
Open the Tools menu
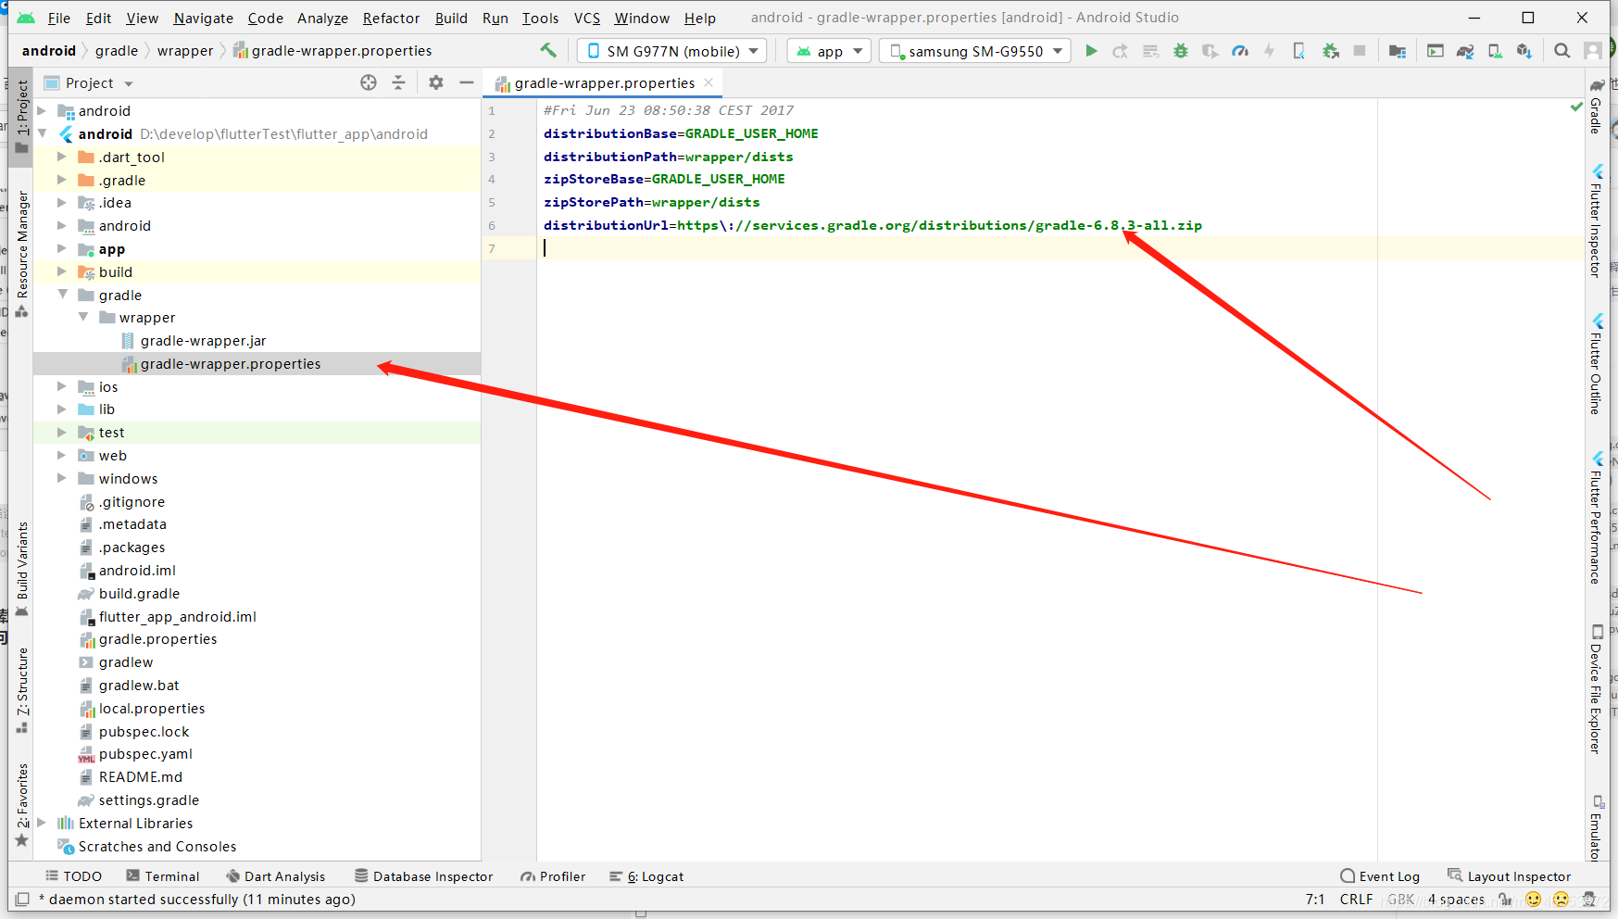(x=540, y=18)
